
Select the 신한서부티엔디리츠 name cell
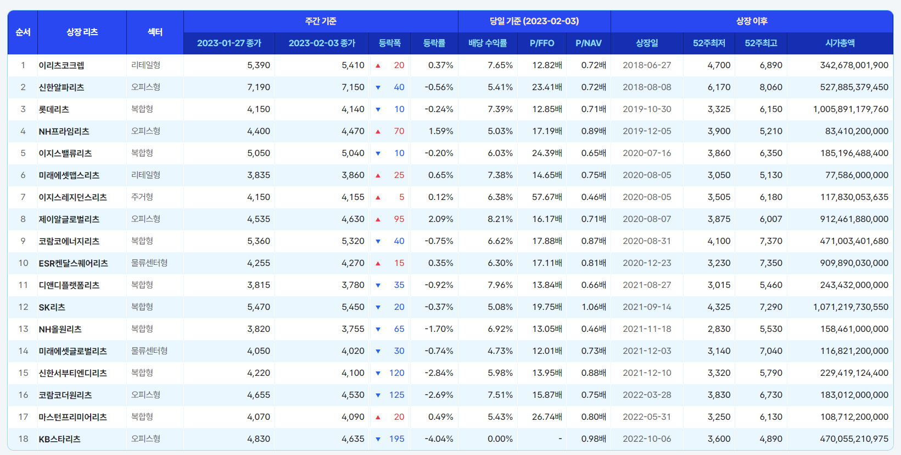coord(82,373)
